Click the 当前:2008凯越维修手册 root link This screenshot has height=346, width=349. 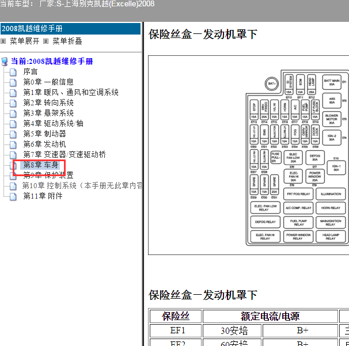[52, 61]
